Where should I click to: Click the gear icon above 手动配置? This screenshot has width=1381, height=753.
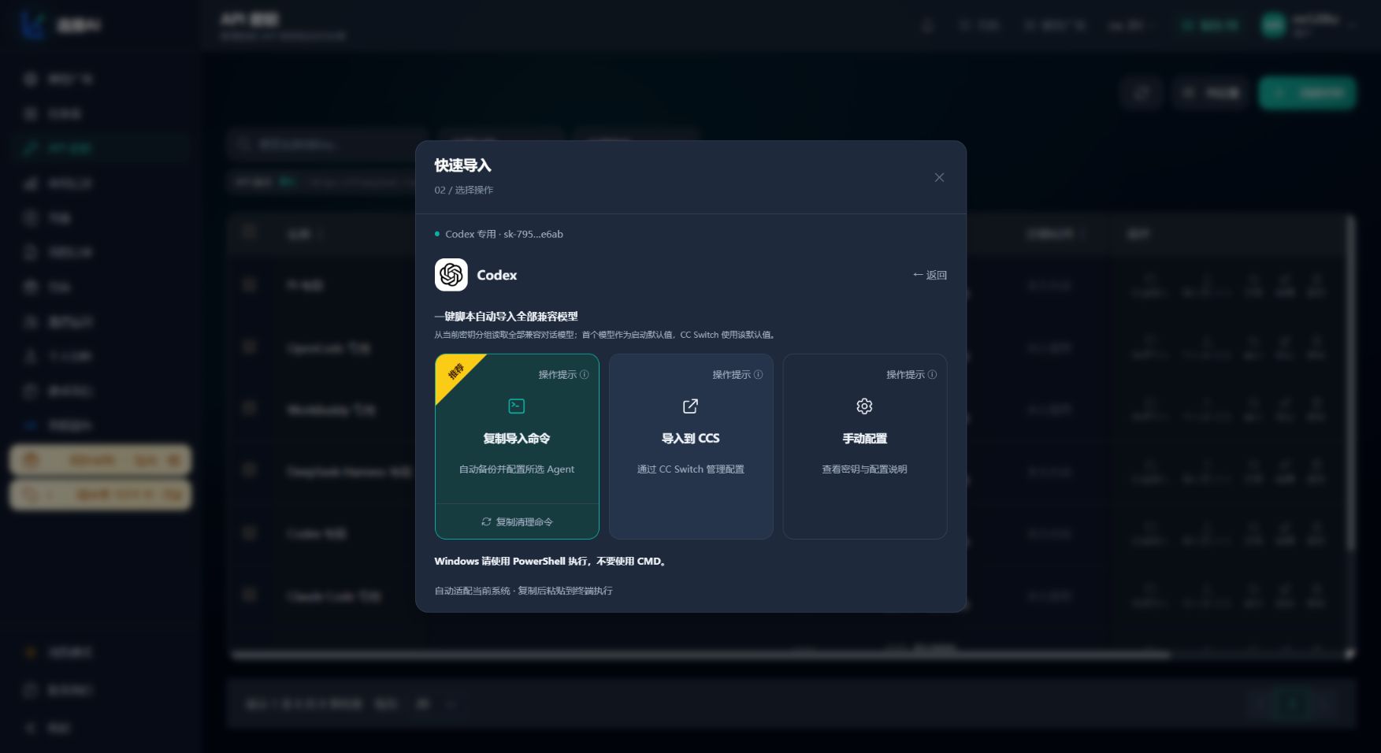click(865, 406)
